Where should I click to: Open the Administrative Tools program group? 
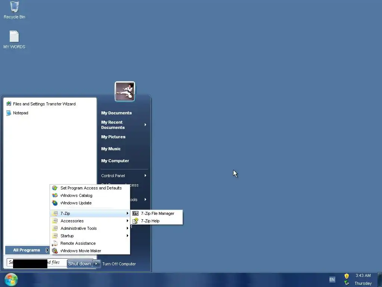coord(90,228)
